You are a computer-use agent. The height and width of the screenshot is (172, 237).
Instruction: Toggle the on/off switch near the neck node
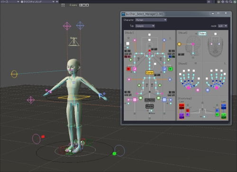154,49
